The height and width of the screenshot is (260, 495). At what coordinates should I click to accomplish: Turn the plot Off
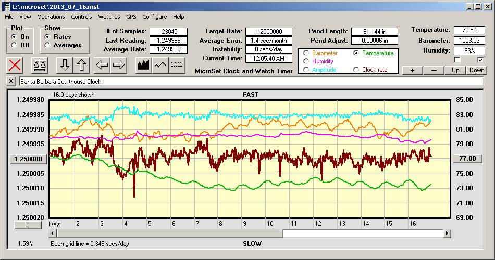pos(14,45)
